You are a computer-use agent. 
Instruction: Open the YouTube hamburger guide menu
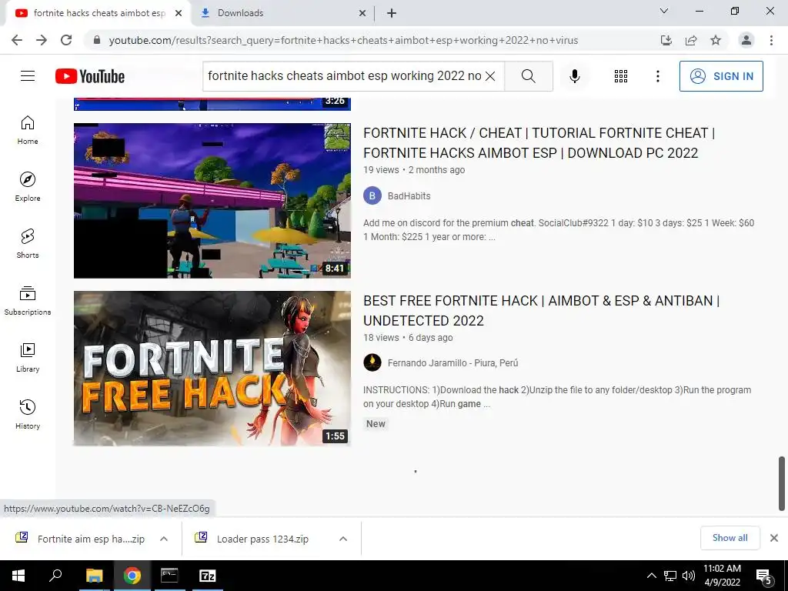(28, 76)
